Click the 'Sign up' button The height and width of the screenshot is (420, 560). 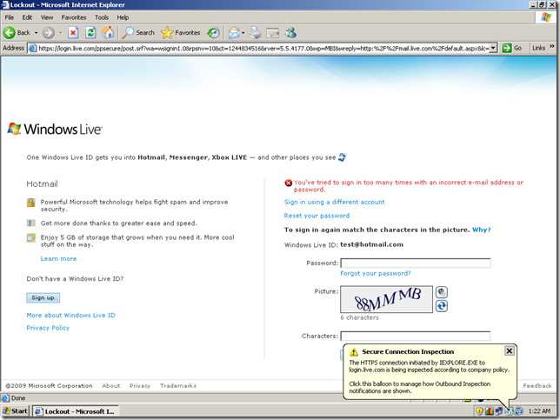point(43,298)
